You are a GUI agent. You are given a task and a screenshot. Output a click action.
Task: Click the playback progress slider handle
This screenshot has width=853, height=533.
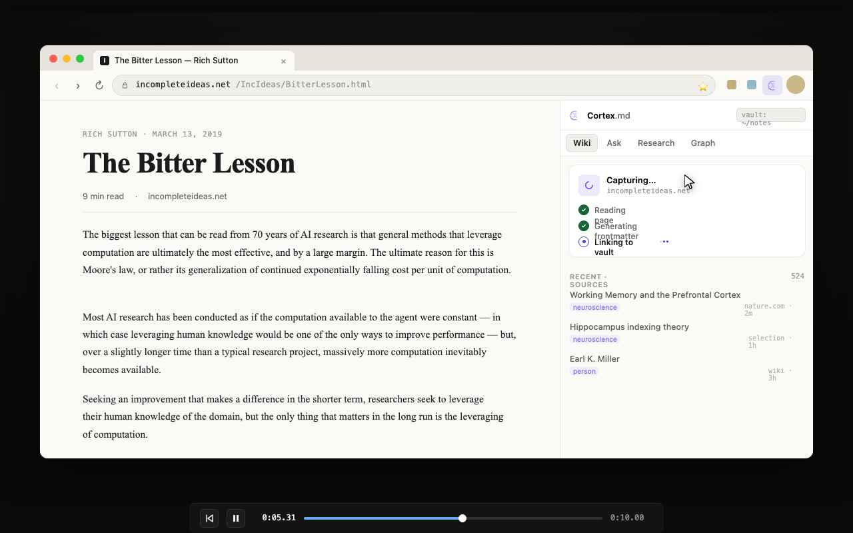(462, 518)
